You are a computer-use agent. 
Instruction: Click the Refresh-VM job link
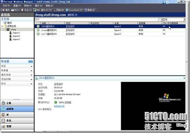click(x=59, y=106)
